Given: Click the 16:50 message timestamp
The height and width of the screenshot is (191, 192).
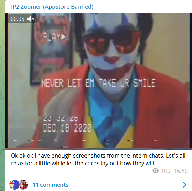Looking at the screenshot, I should 181,171.
